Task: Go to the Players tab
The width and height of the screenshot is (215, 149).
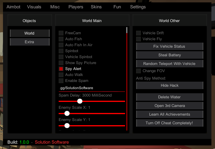Action: click(76, 7)
